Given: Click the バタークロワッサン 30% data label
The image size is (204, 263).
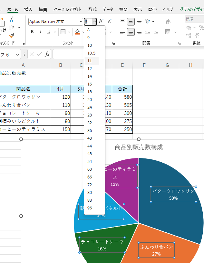Looking at the screenshot, I should click(x=173, y=194).
